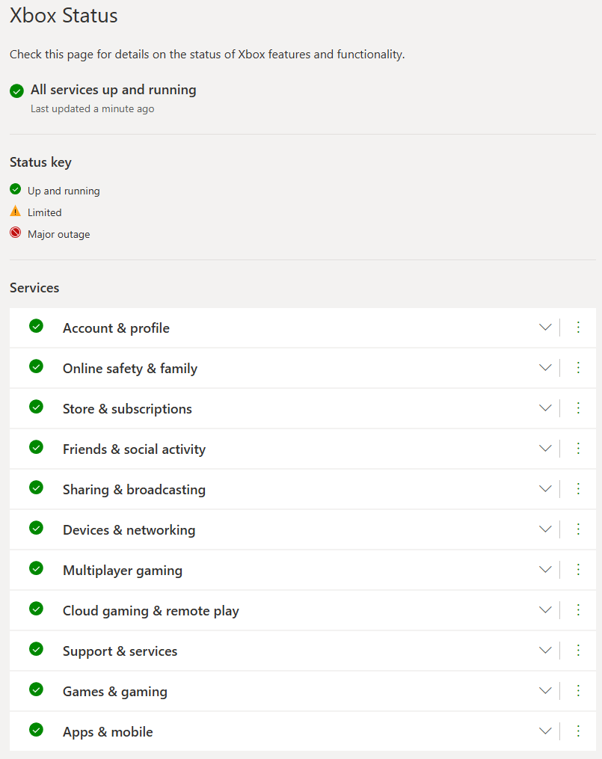This screenshot has height=759, width=602.
Task: Open more options for Online safety & family
Action: tap(578, 368)
